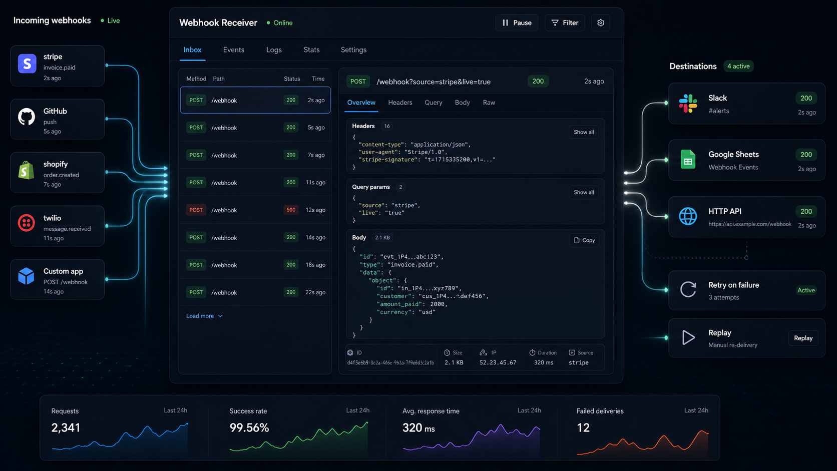The height and width of the screenshot is (471, 837).
Task: Click the ID icon in footer
Action: pos(350,352)
